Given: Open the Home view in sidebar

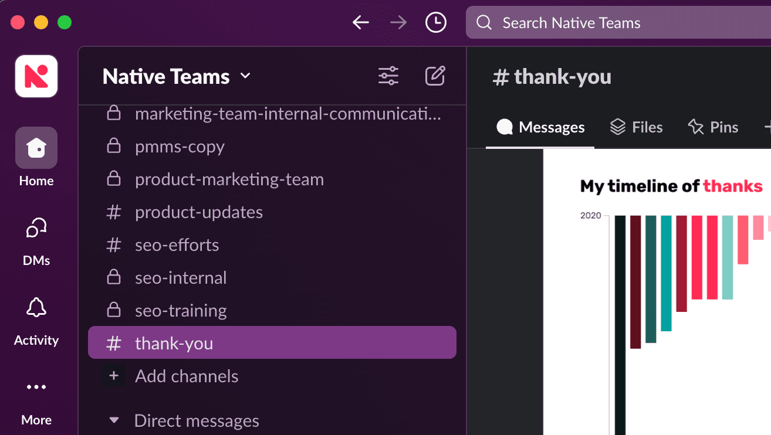Looking at the screenshot, I should coord(36,157).
